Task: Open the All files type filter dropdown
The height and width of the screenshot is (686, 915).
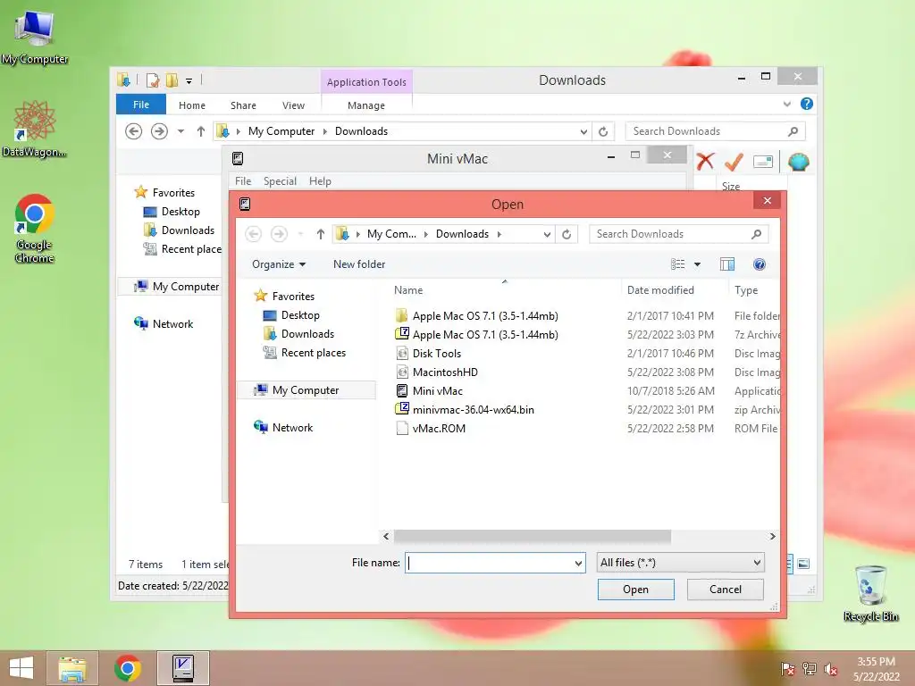Action: coord(680,563)
